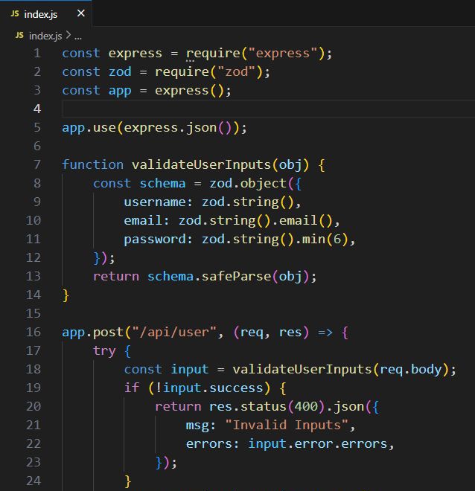Click 'password:' property on line 11
475x491 pixels.
coord(158,240)
